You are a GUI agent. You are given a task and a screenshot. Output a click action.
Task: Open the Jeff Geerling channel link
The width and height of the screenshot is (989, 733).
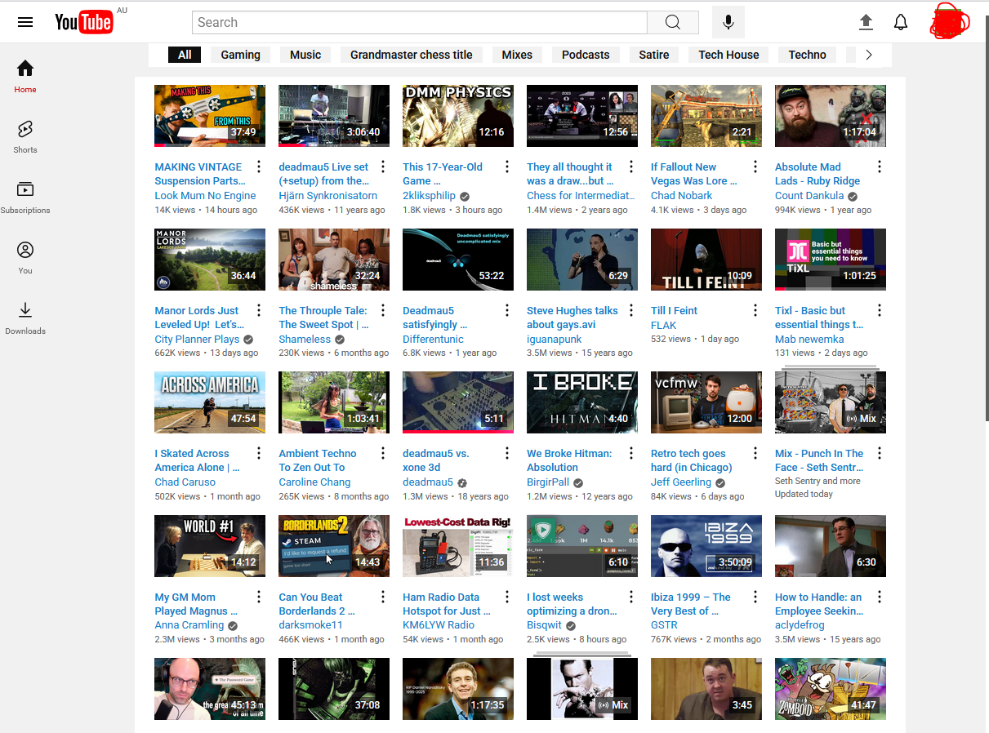tap(680, 482)
